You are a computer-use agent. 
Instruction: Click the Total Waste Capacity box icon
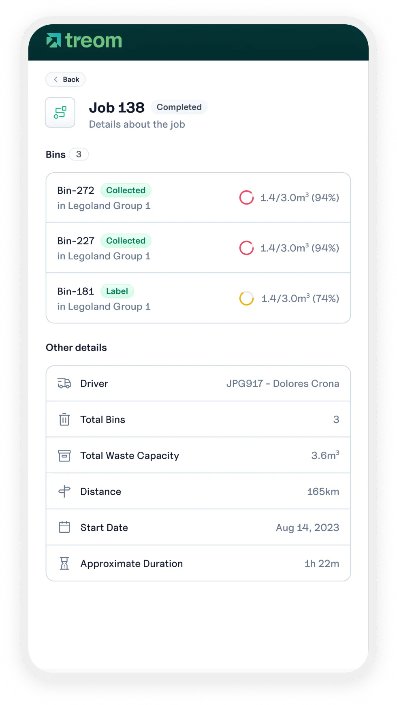coord(64,455)
